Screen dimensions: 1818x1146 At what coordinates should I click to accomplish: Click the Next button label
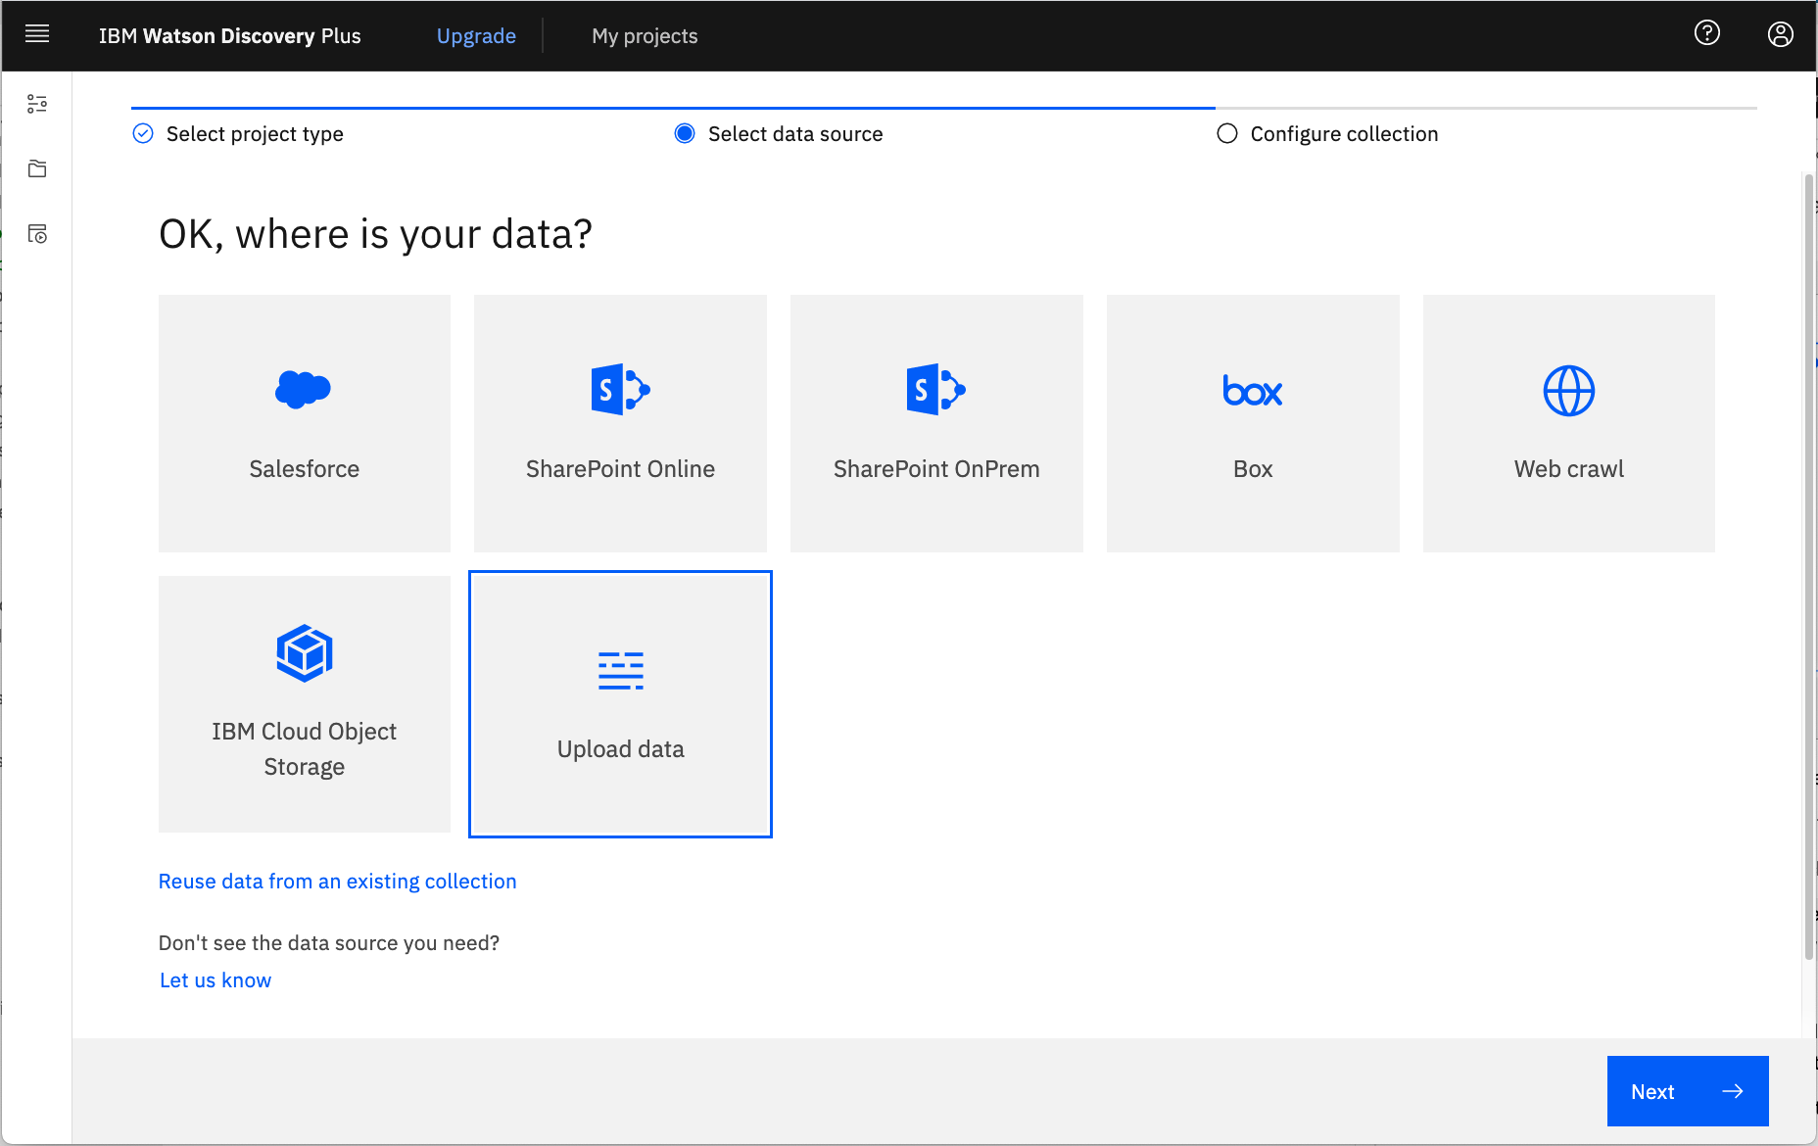pyautogui.click(x=1652, y=1092)
